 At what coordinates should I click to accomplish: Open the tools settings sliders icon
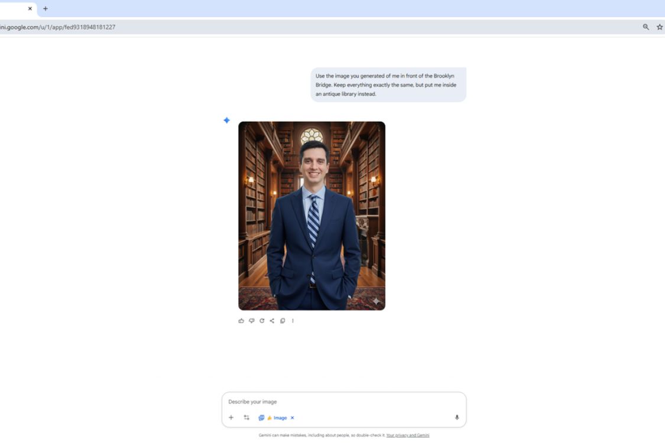point(246,418)
